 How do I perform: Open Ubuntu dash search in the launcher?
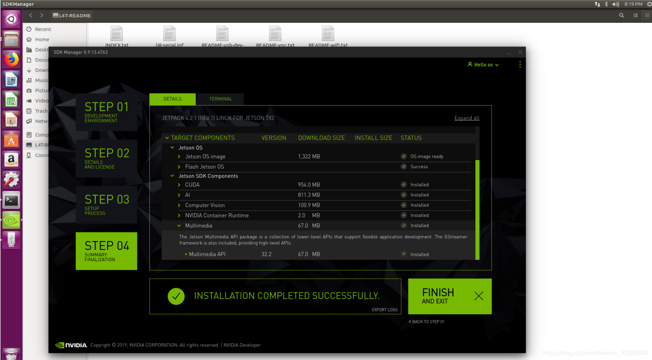[11, 19]
